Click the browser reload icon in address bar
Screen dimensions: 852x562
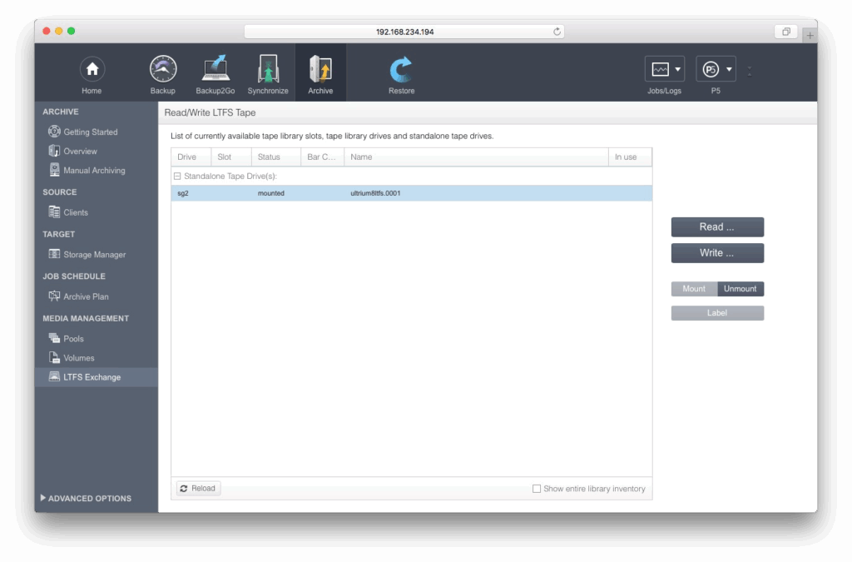557,32
